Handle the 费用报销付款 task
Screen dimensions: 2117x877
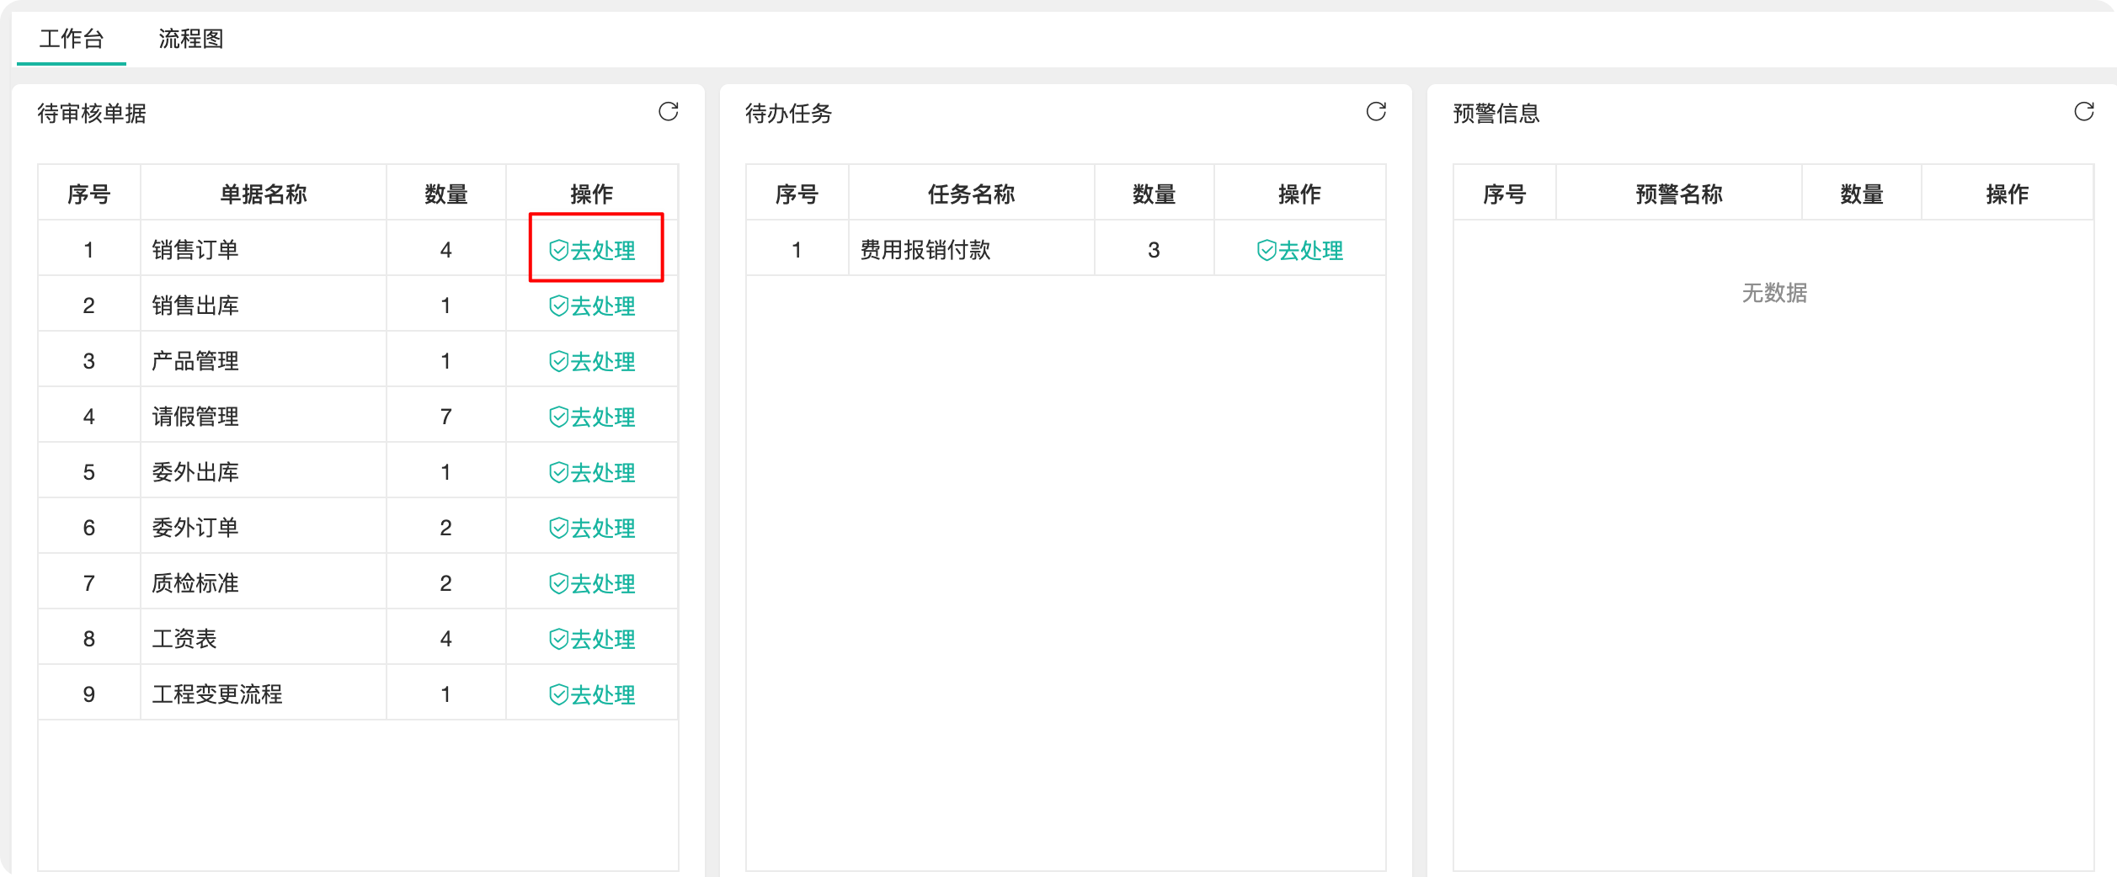[1300, 250]
